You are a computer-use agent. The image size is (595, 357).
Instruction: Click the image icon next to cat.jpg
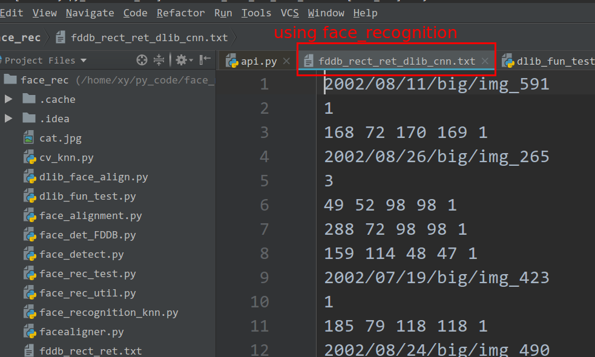pyautogui.click(x=28, y=138)
